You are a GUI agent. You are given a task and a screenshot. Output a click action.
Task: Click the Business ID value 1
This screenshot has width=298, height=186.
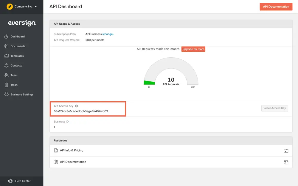pos(54,127)
